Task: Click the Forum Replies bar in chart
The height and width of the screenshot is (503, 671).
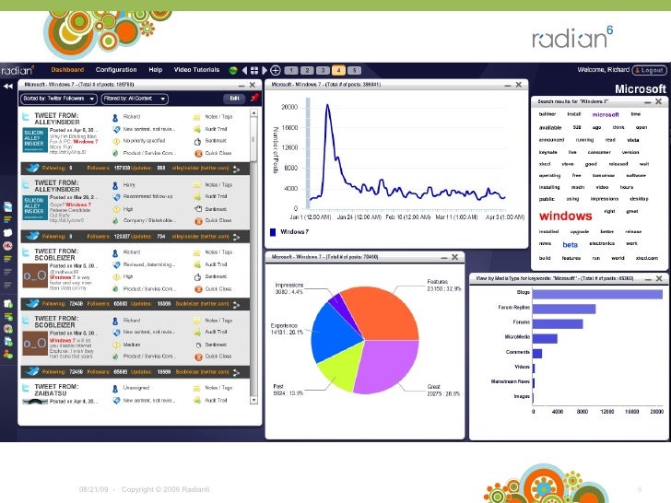Action: point(564,309)
